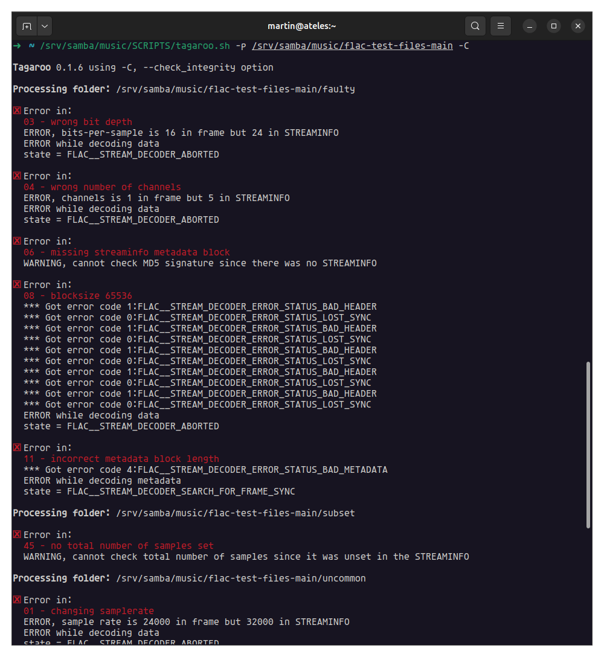Click 'Processing folder' line ending in subset
The image size is (604, 657).
184,513
